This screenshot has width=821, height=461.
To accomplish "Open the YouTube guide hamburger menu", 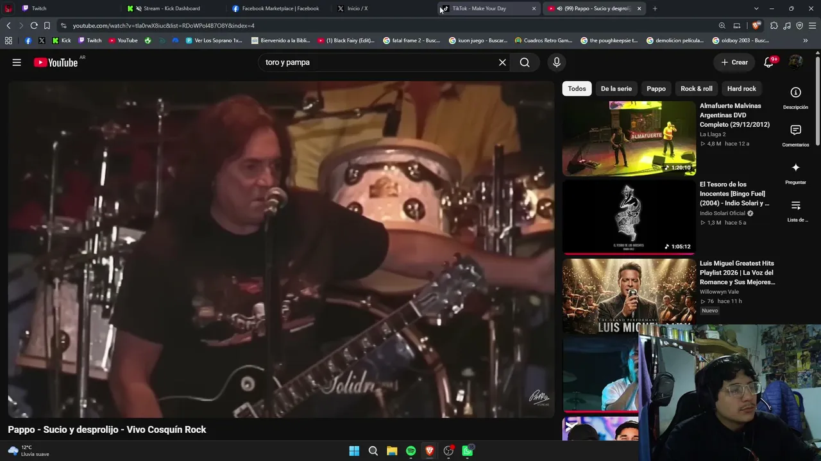I will click(x=17, y=62).
